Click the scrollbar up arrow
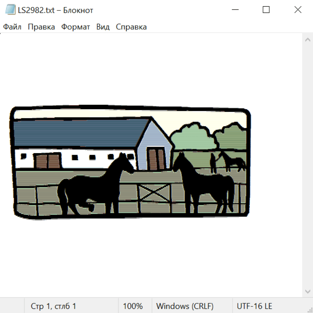313x313 pixels. pyautogui.click(x=308, y=40)
